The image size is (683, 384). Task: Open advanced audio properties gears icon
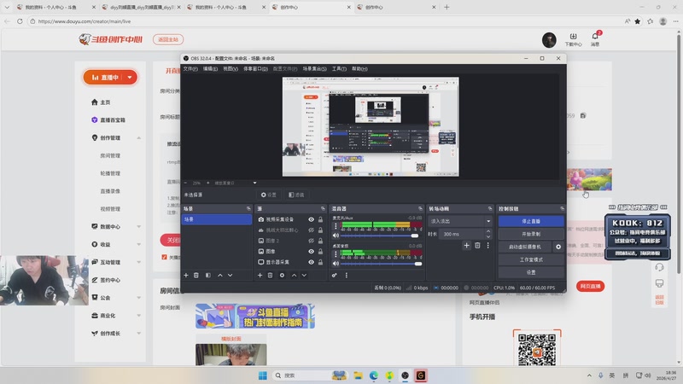(x=334, y=275)
